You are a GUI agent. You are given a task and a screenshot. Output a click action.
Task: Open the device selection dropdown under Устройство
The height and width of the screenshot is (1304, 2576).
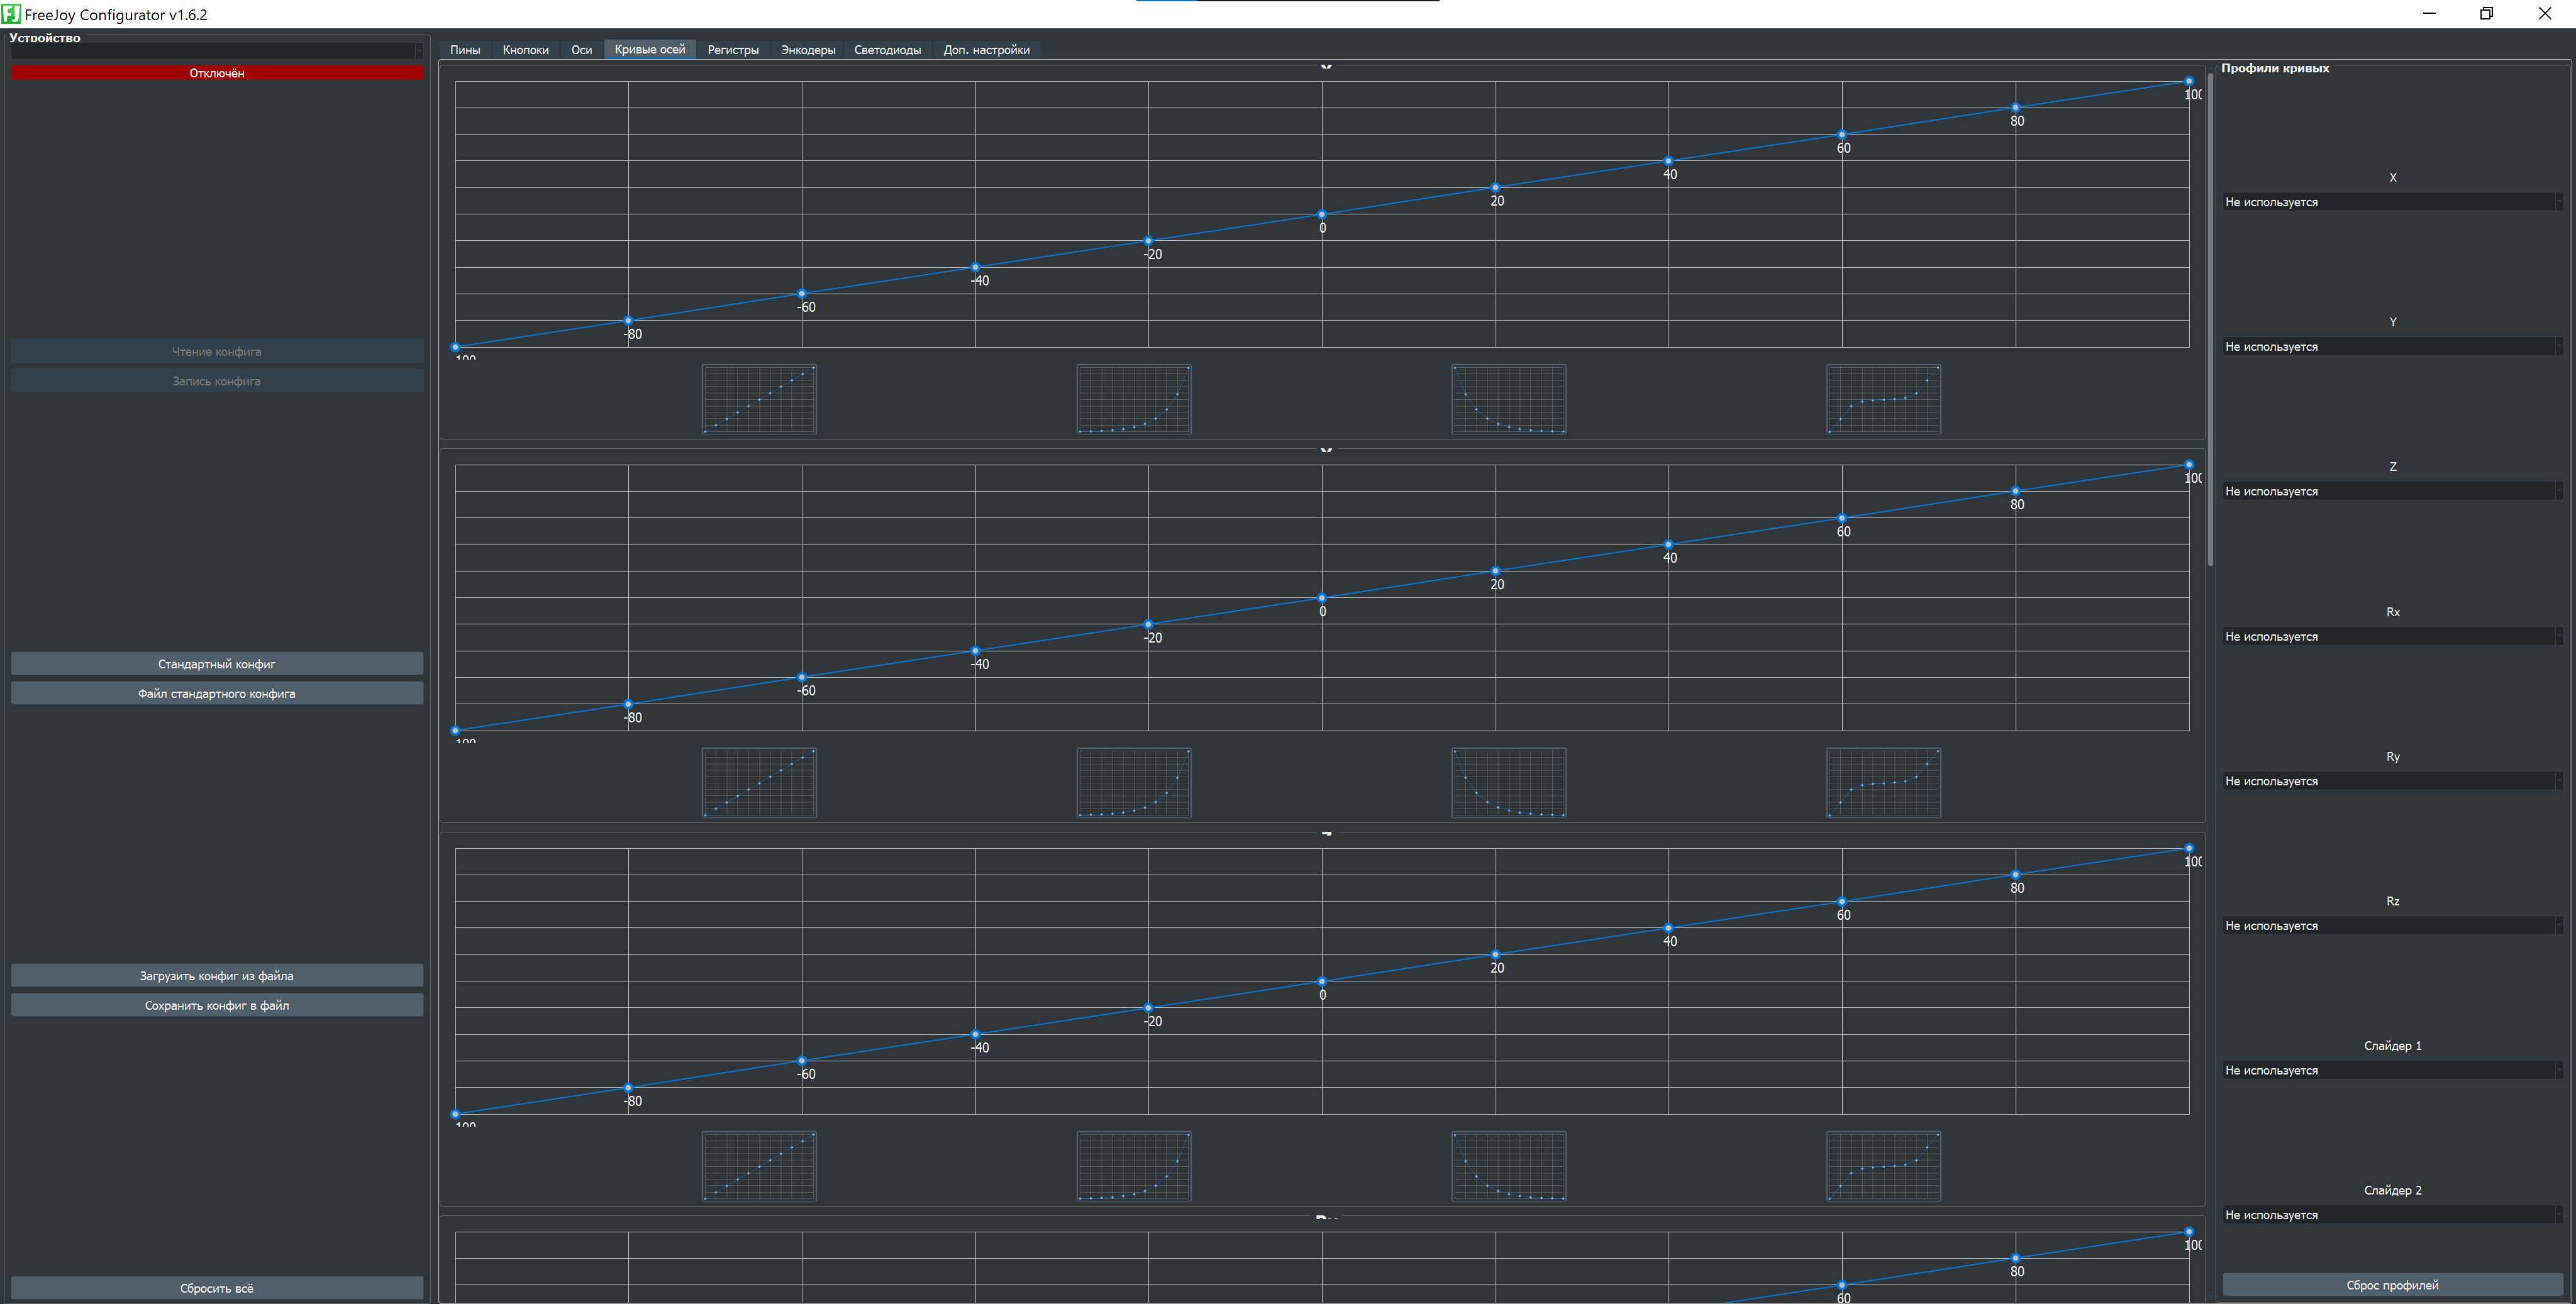(x=217, y=51)
